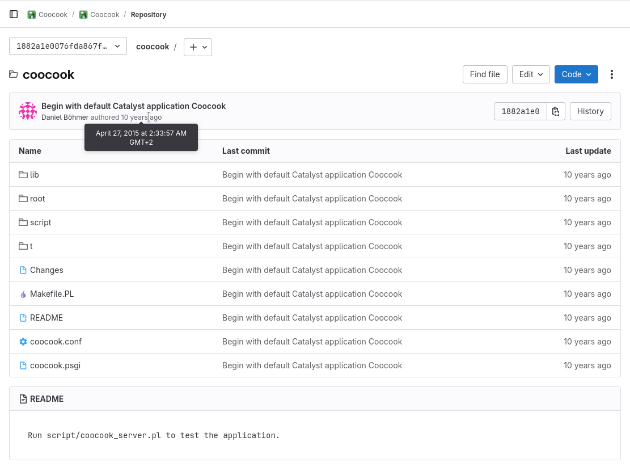Image resolution: width=630 pixels, height=475 pixels.
Task: Click the Name column header
Action: [x=29, y=151]
